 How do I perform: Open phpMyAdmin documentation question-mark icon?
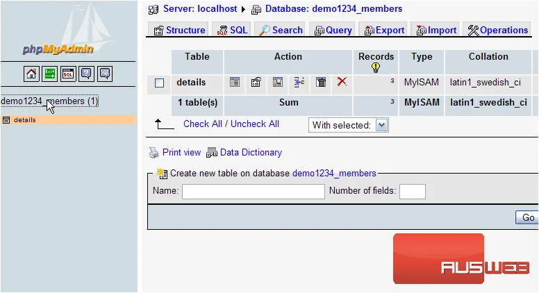tap(86, 74)
